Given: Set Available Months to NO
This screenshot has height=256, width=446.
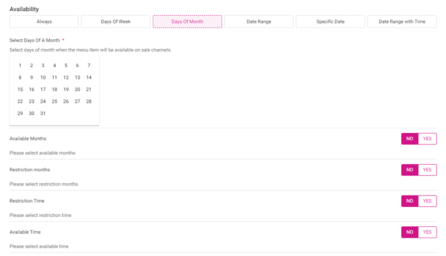Looking at the screenshot, I should coord(410,139).
